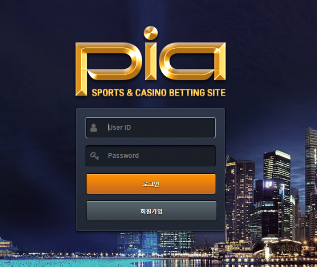Open sign-up via the 회원가입 button
The height and width of the screenshot is (267, 317).
click(152, 211)
